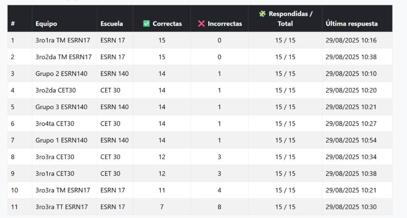This screenshot has height=218, width=407.
Task: Click the red X icon beside Incorrectas
Action: (x=202, y=24)
